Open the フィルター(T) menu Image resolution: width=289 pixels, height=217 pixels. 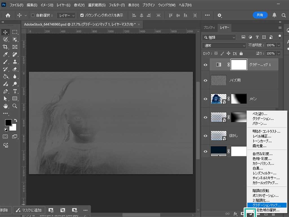pyautogui.click(x=117, y=5)
